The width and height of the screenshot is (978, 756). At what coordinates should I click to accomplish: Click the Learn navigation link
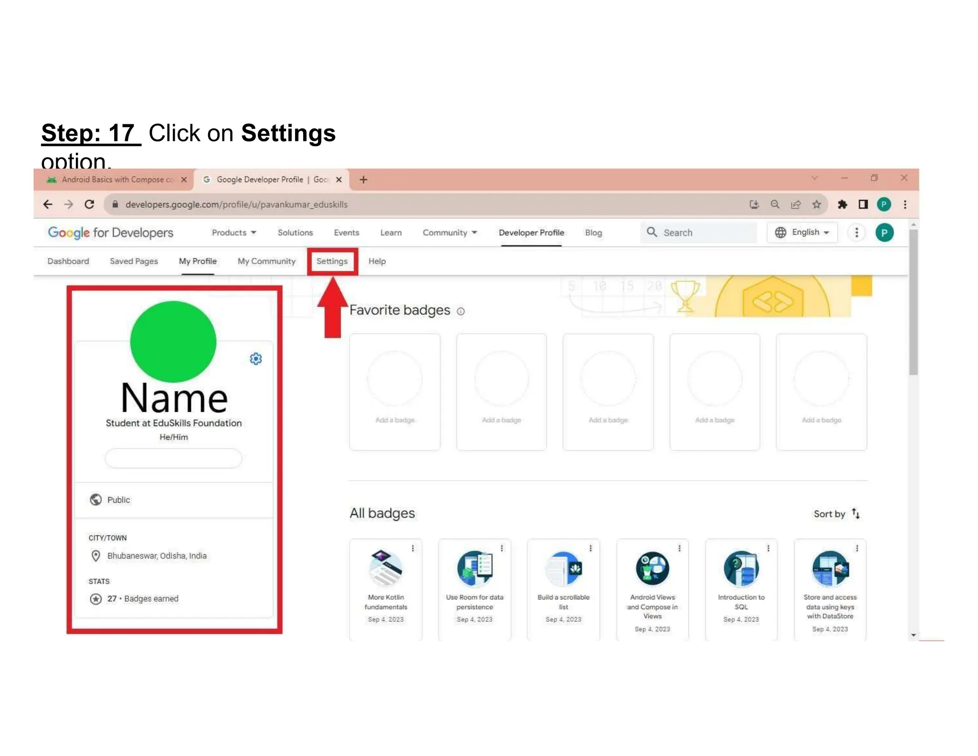click(x=391, y=233)
